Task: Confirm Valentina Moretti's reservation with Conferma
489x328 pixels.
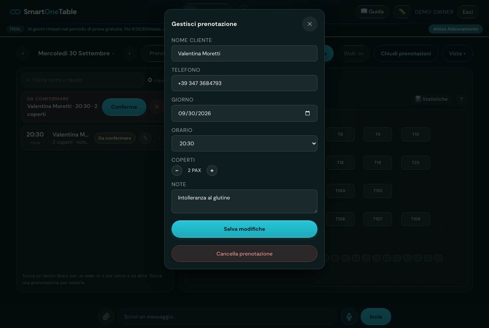Action: [x=124, y=107]
